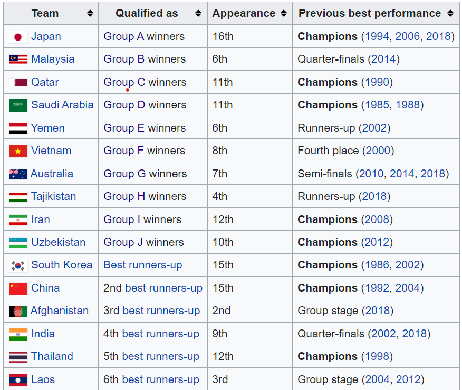Sort by Qualified as column arrows
The width and height of the screenshot is (462, 390).
[198, 14]
